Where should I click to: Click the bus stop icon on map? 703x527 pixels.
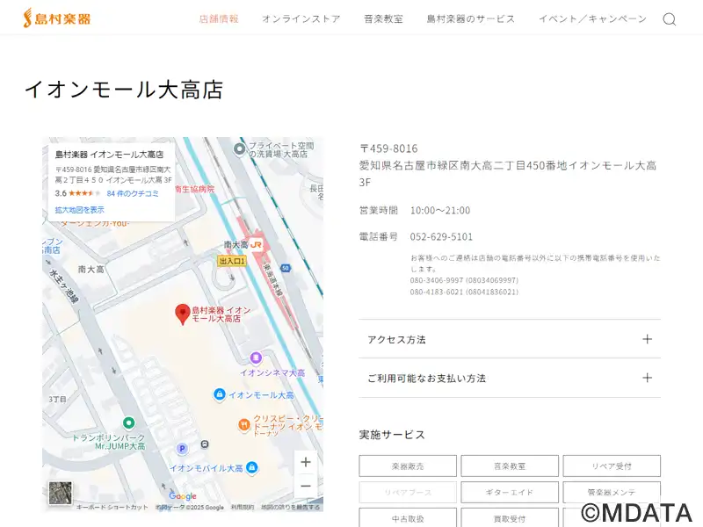pos(205,444)
